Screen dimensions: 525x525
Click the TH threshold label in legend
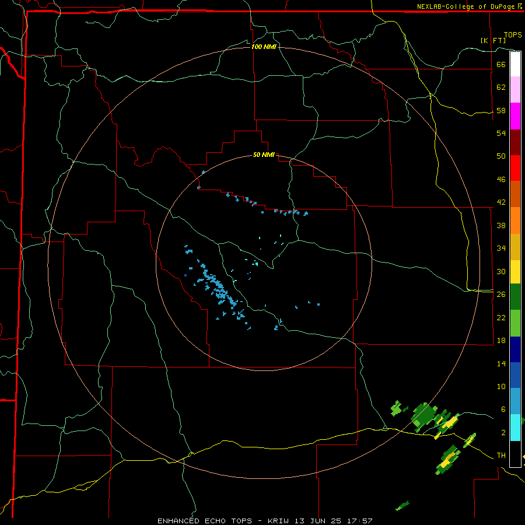(x=501, y=456)
